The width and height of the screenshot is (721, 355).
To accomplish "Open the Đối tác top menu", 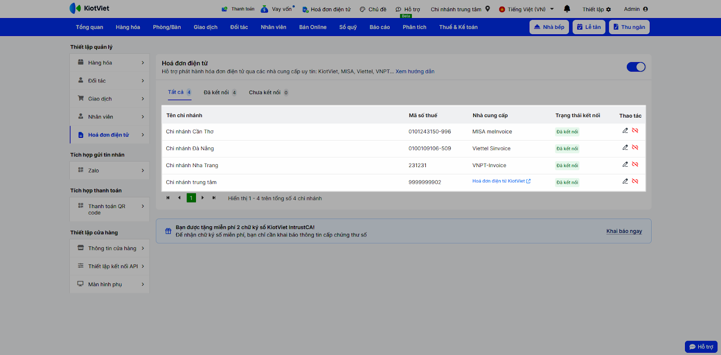I will tap(239, 27).
